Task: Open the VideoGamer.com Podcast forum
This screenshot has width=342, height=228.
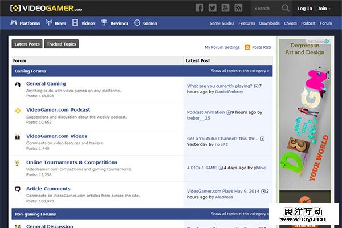Action: point(58,110)
